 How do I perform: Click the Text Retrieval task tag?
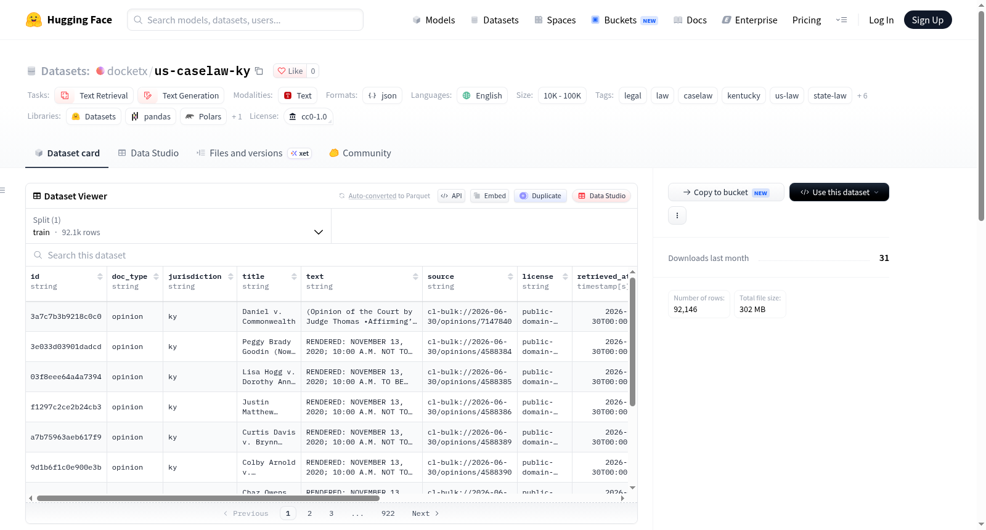(x=94, y=95)
